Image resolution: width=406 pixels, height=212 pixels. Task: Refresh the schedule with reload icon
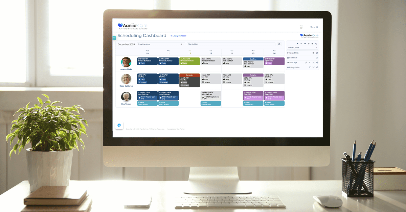(x=316, y=44)
